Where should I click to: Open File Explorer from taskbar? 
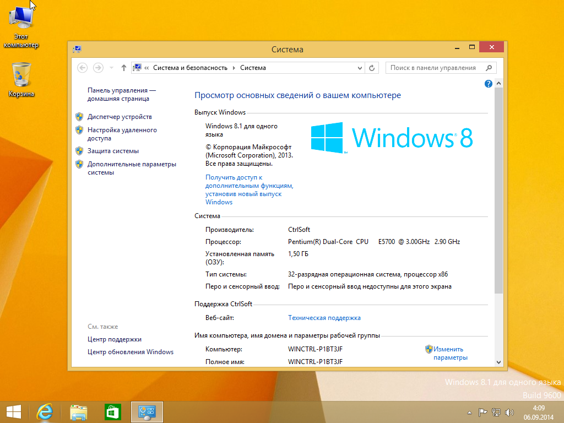pos(78,412)
